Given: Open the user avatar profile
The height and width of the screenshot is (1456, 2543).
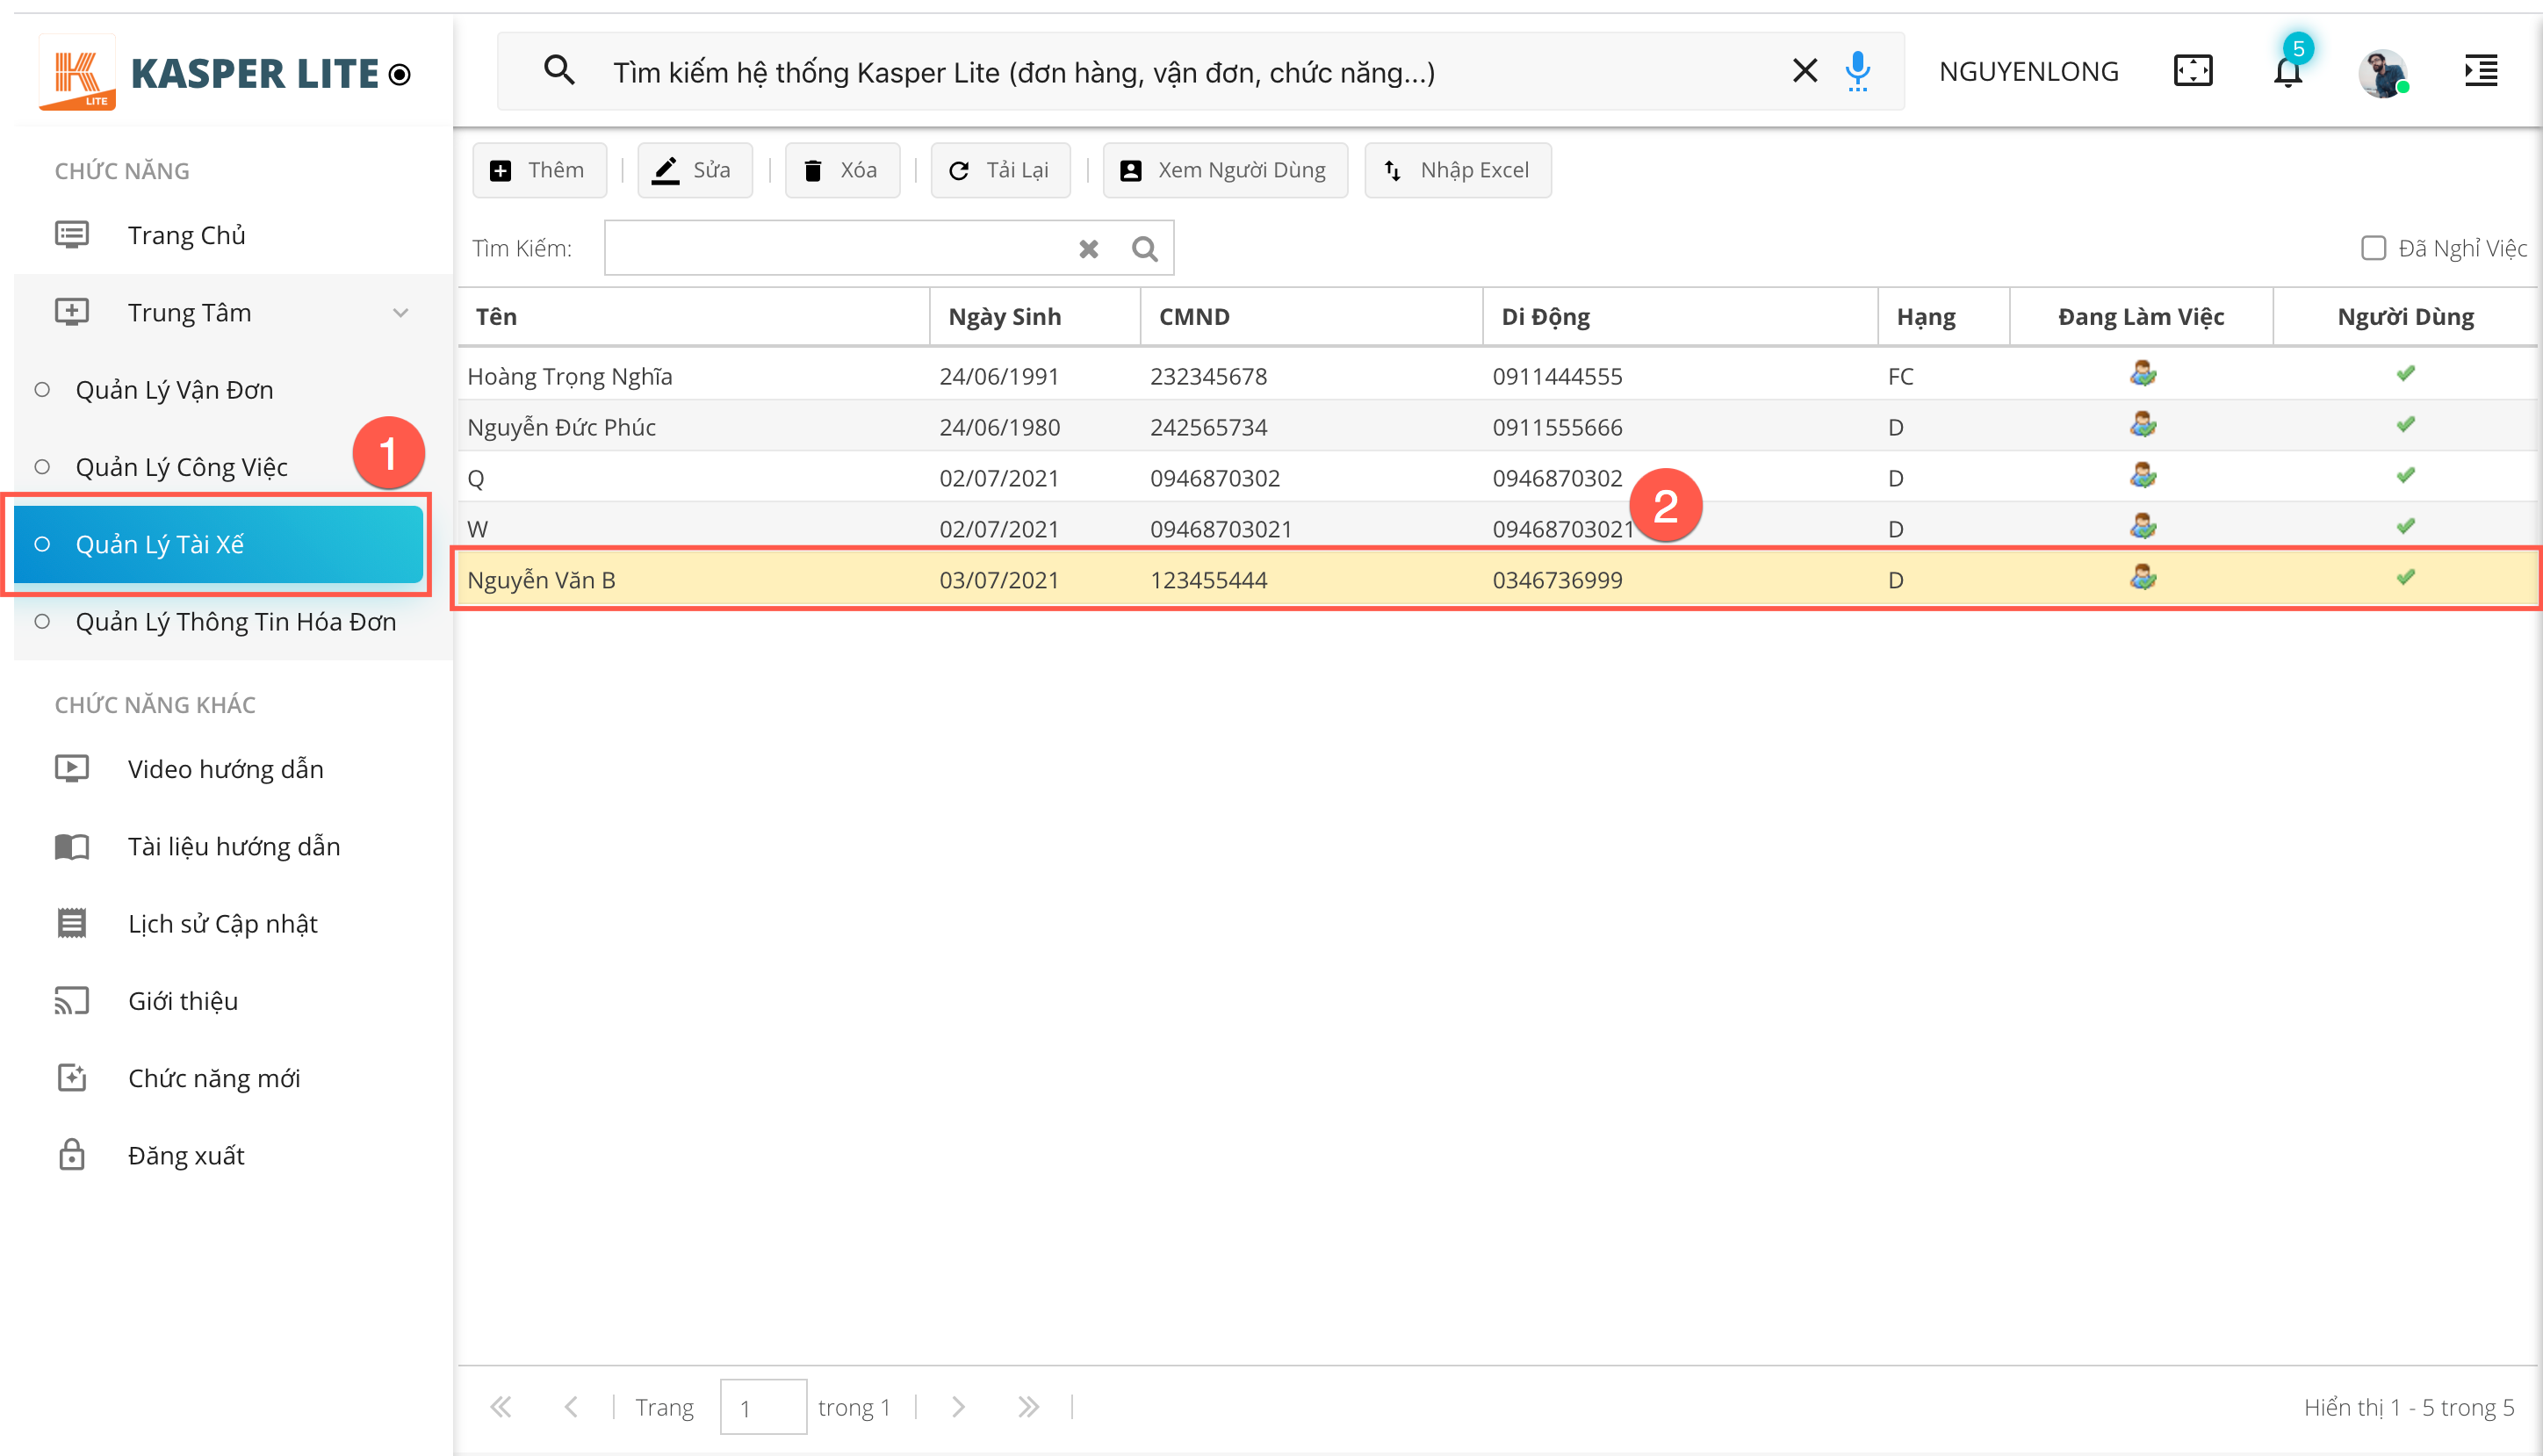Looking at the screenshot, I should [x=2383, y=73].
